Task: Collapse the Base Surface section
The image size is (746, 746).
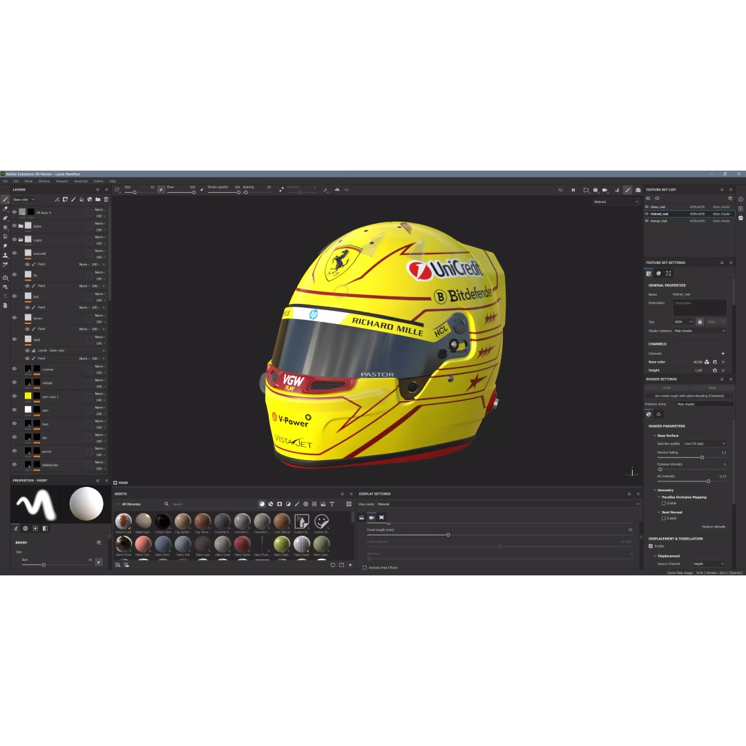Action: click(655, 436)
